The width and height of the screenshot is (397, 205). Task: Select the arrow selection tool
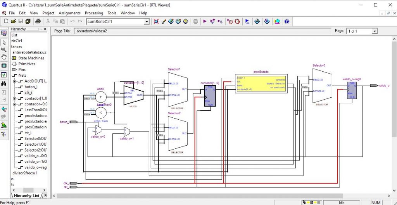pyautogui.click(x=4, y=42)
